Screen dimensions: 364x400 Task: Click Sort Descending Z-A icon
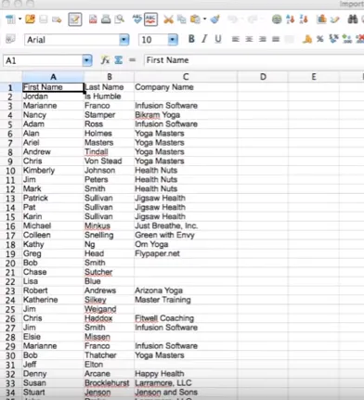(304, 19)
